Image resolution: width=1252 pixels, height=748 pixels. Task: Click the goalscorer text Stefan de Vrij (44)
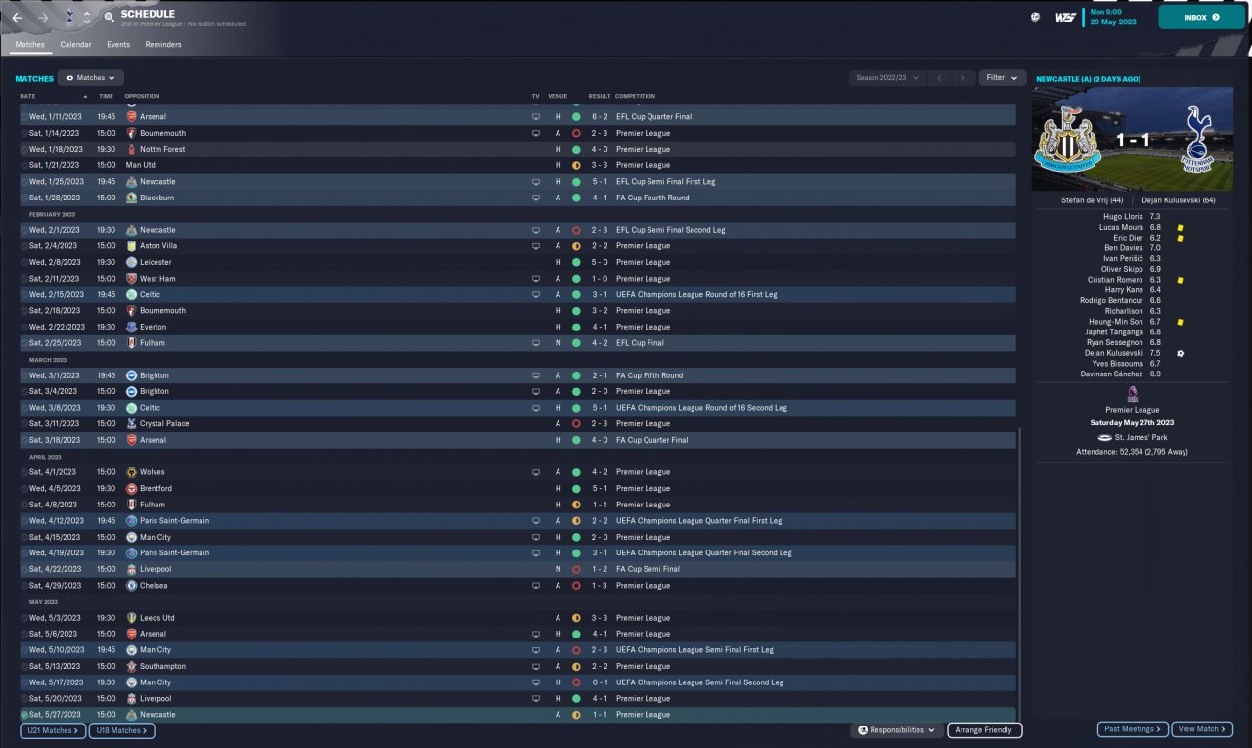1095,200
